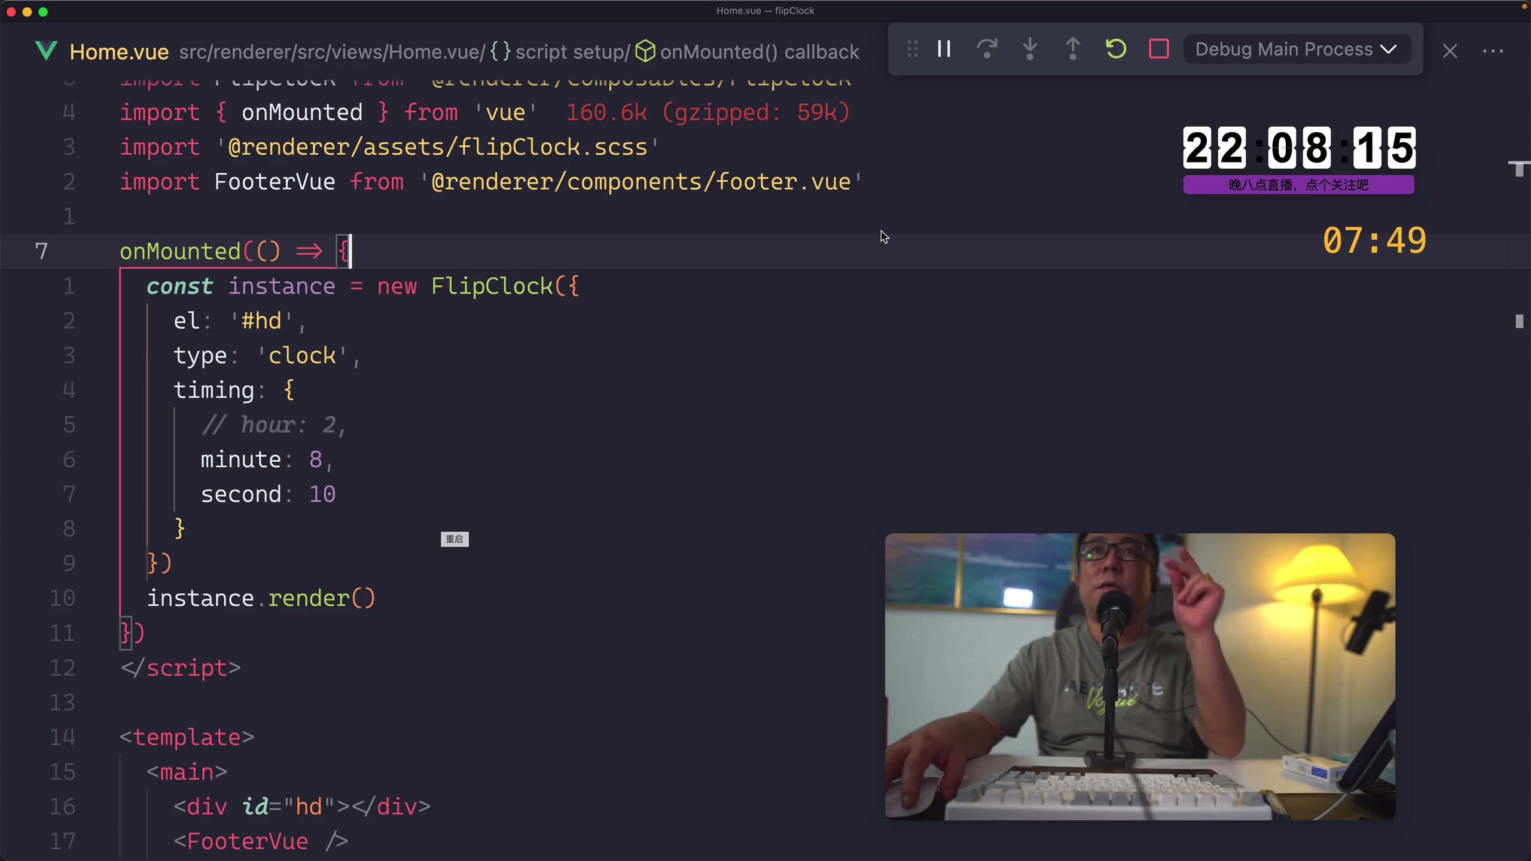Click the src/renderer file path breadcrumb

[332, 51]
